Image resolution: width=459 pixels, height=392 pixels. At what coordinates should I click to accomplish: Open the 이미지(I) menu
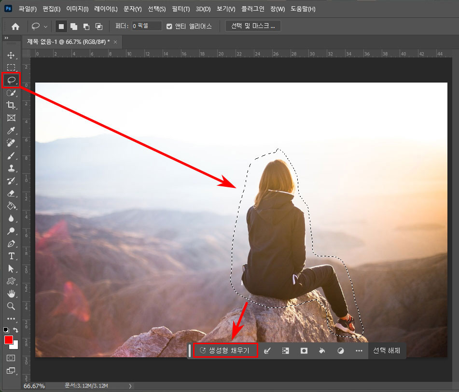77,9
